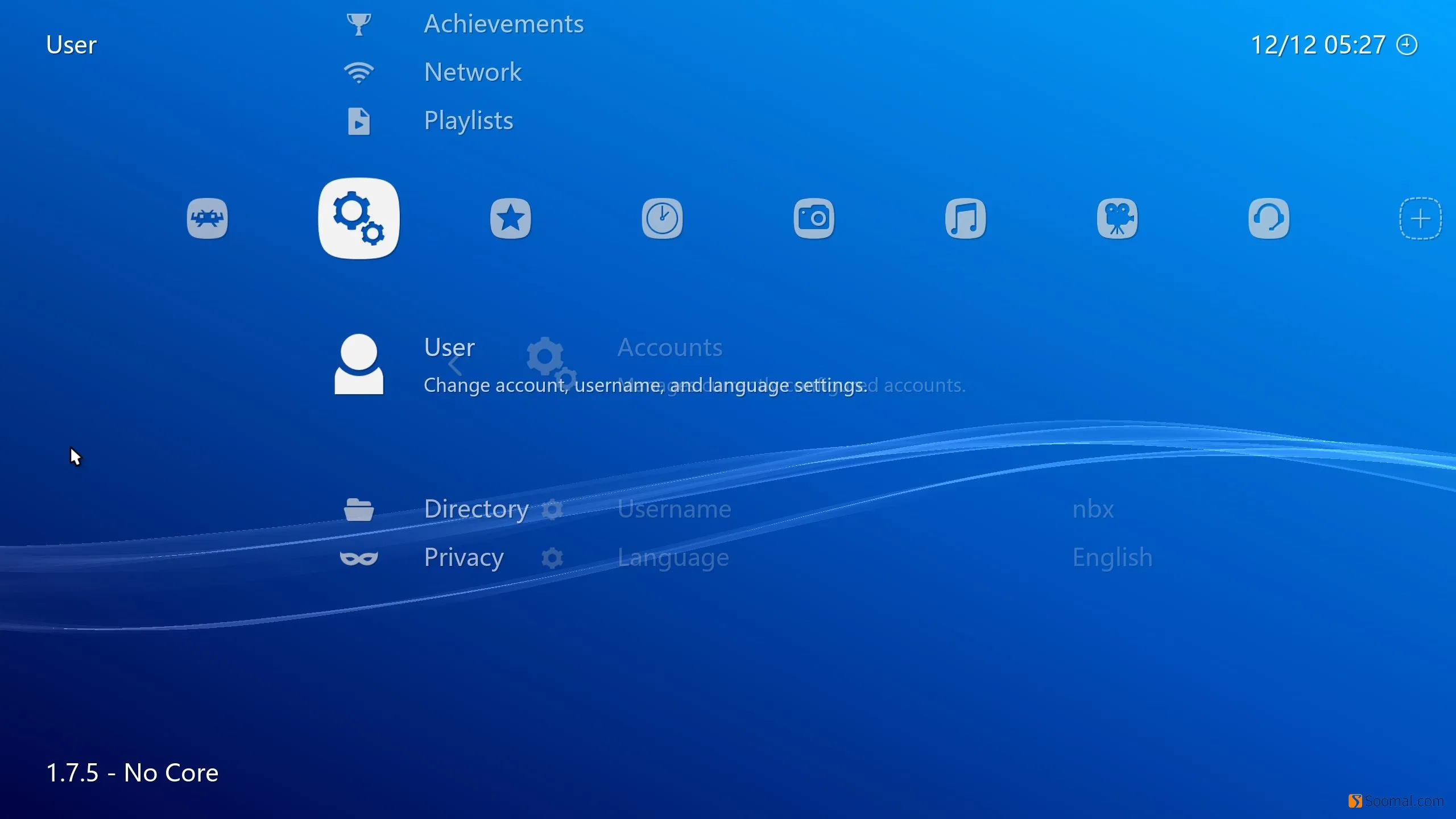
Task: Open the Network settings entry
Action: pyautogui.click(x=473, y=72)
